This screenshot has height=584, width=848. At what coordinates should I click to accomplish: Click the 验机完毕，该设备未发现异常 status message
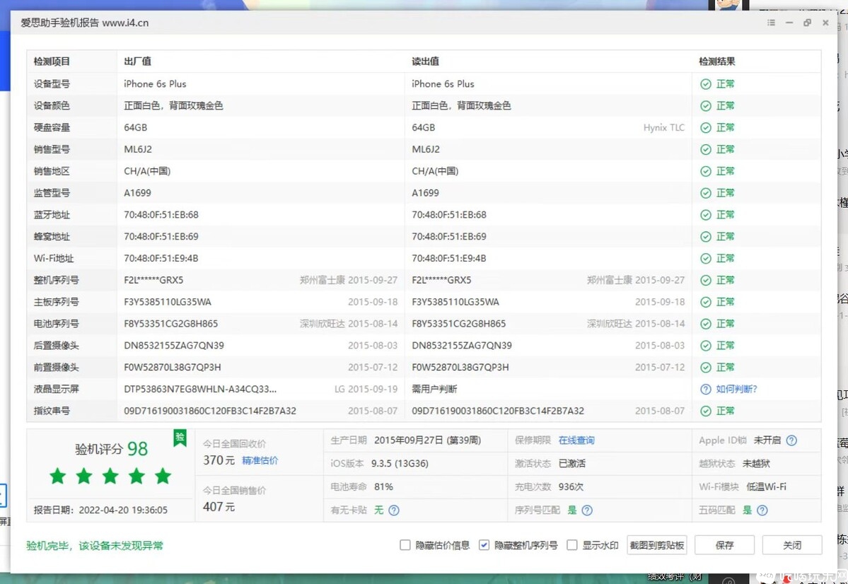pyautogui.click(x=95, y=546)
